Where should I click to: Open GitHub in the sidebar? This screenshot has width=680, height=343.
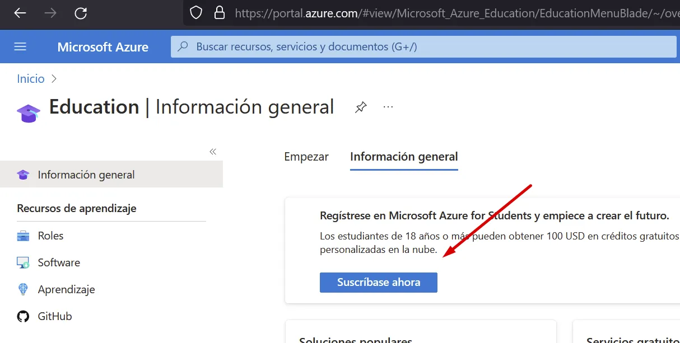pyautogui.click(x=55, y=316)
